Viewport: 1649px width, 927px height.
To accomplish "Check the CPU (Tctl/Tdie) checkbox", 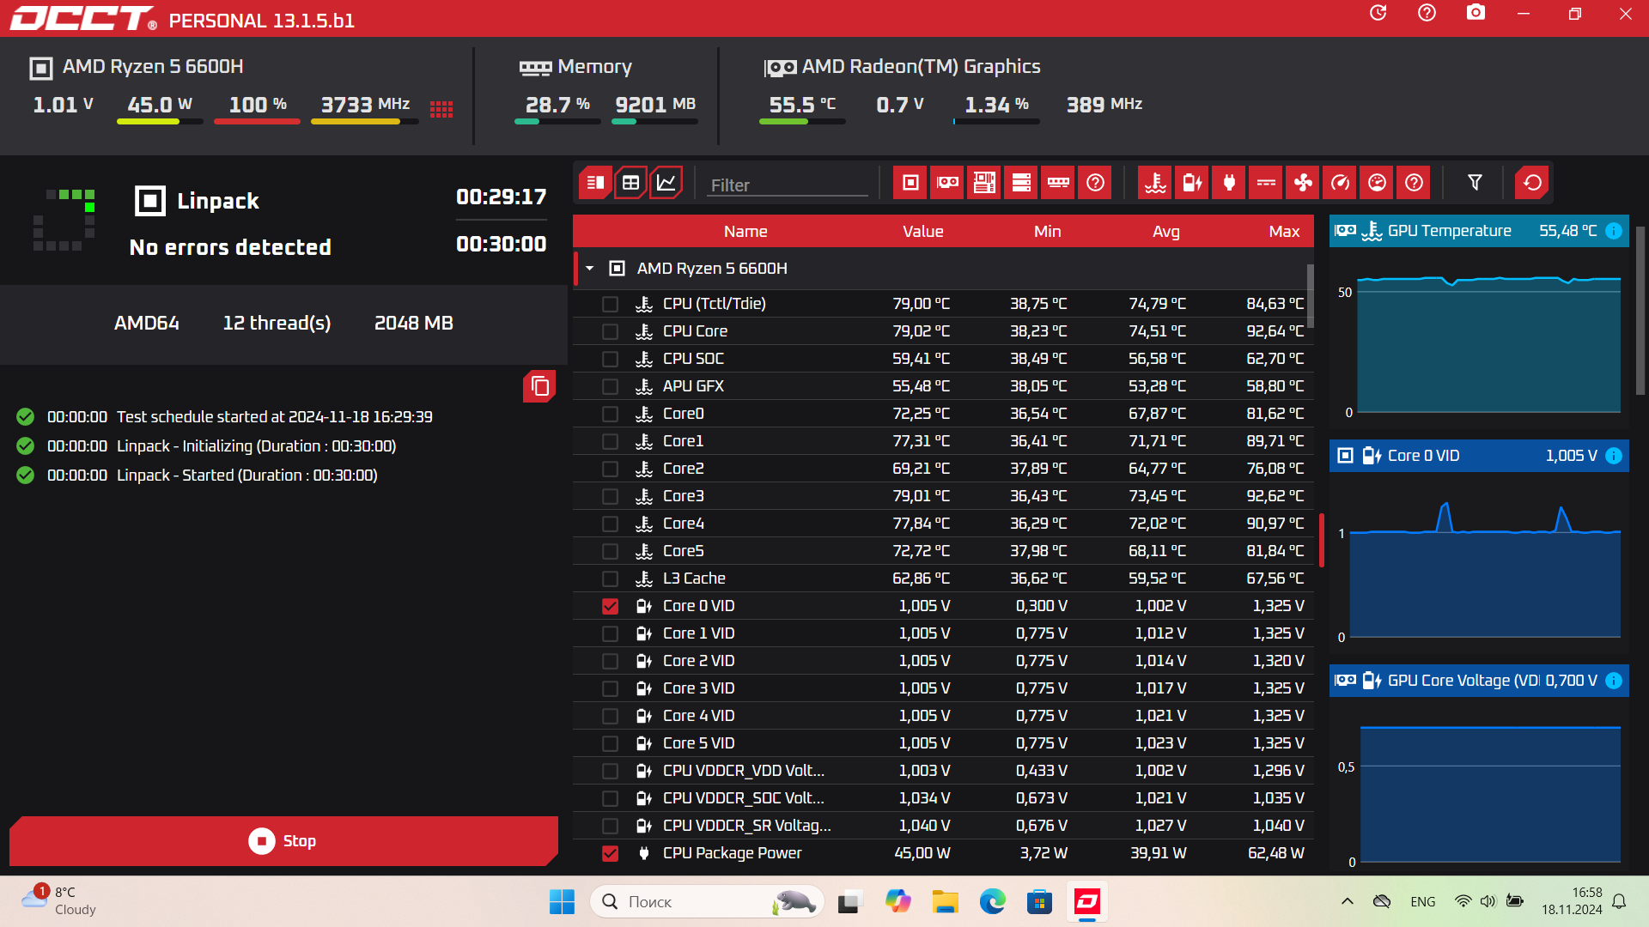I will pyautogui.click(x=610, y=304).
